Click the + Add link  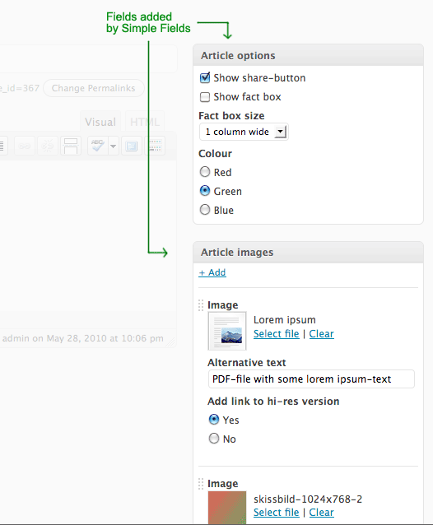[212, 272]
